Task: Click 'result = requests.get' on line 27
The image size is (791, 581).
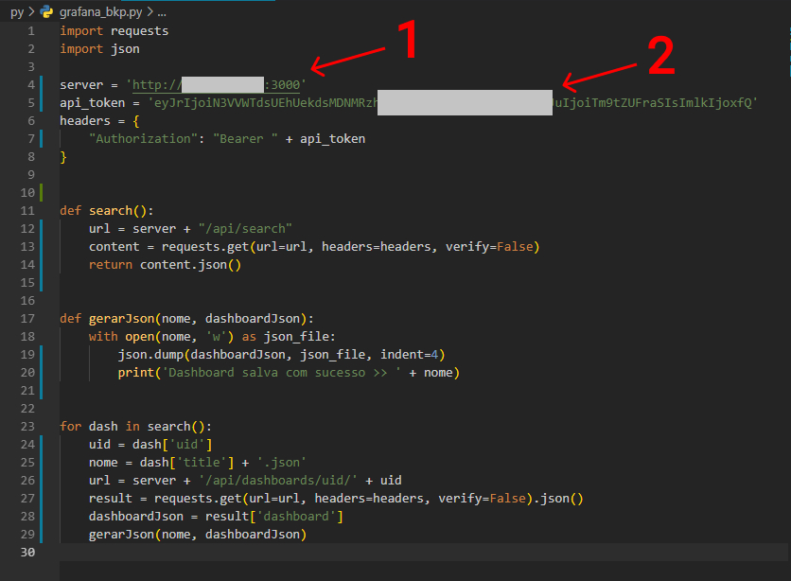Action: (x=165, y=499)
